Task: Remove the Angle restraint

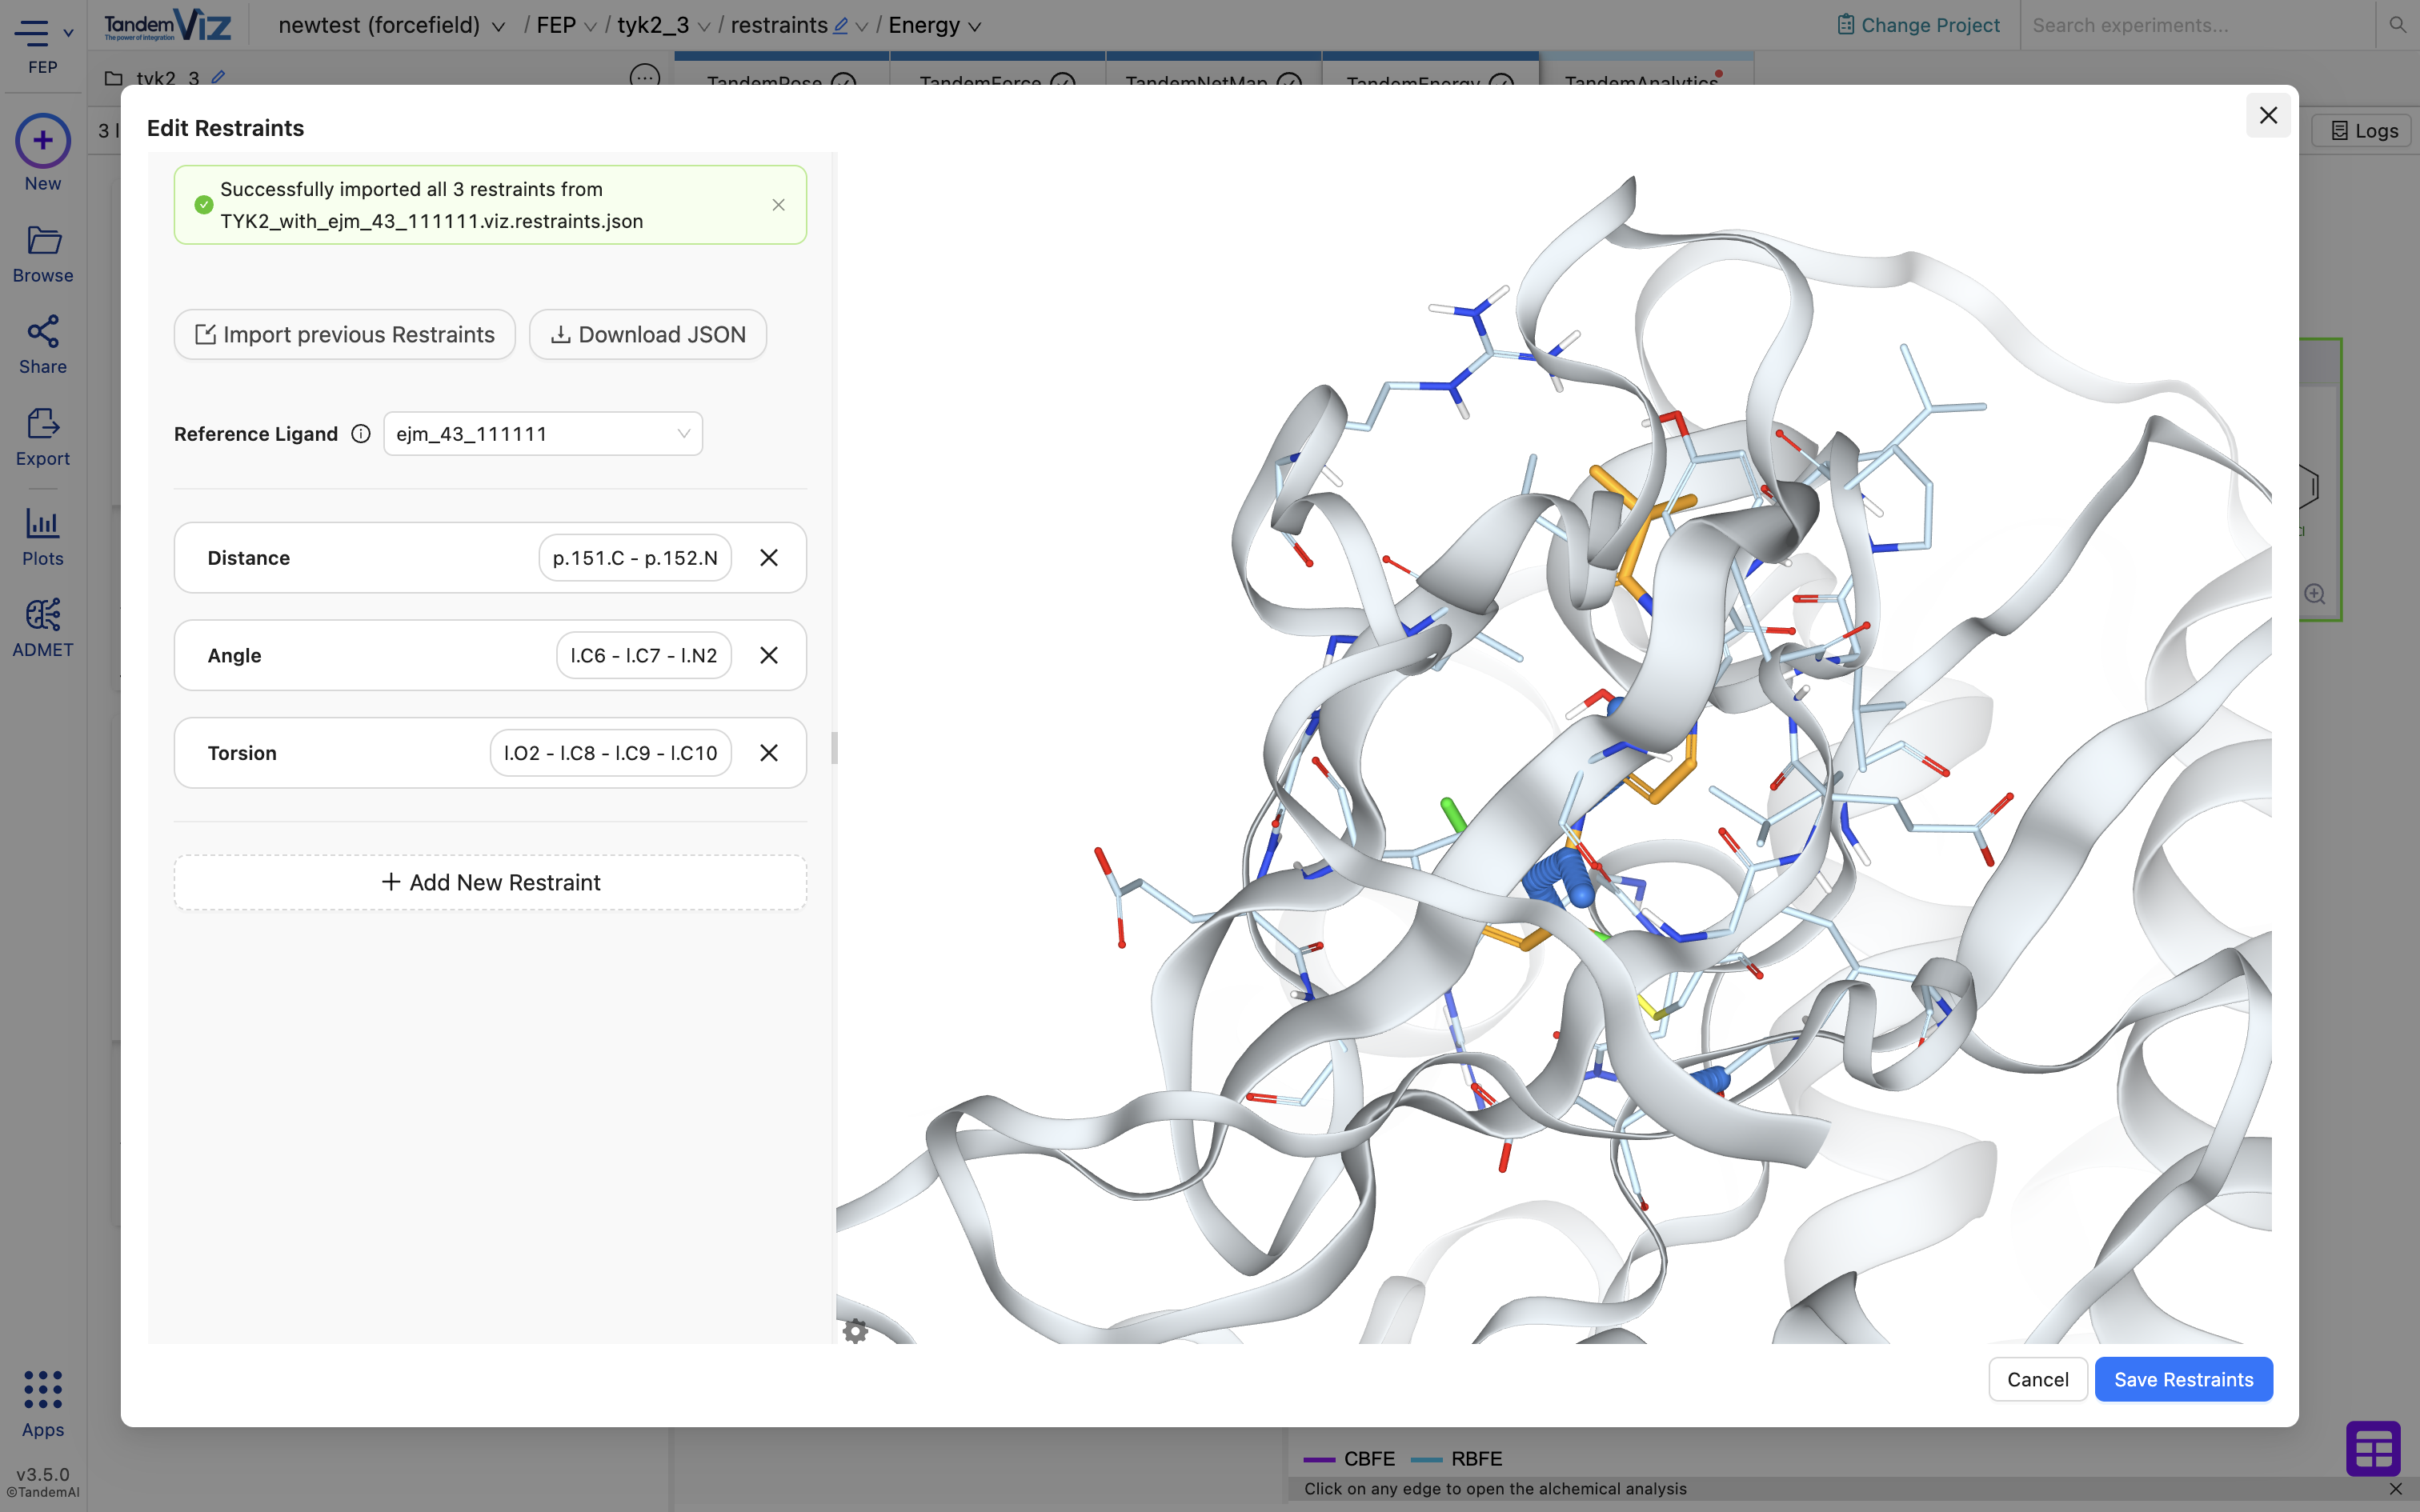Action: coord(768,655)
